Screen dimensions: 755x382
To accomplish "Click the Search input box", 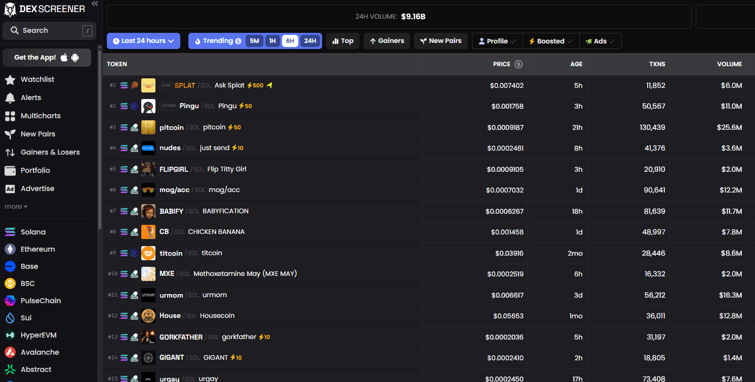I will coord(49,30).
